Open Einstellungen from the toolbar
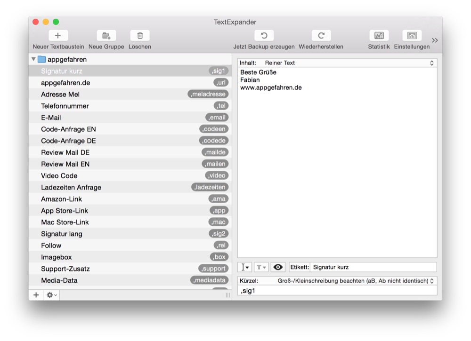This screenshot has width=471, height=341. pyautogui.click(x=412, y=36)
